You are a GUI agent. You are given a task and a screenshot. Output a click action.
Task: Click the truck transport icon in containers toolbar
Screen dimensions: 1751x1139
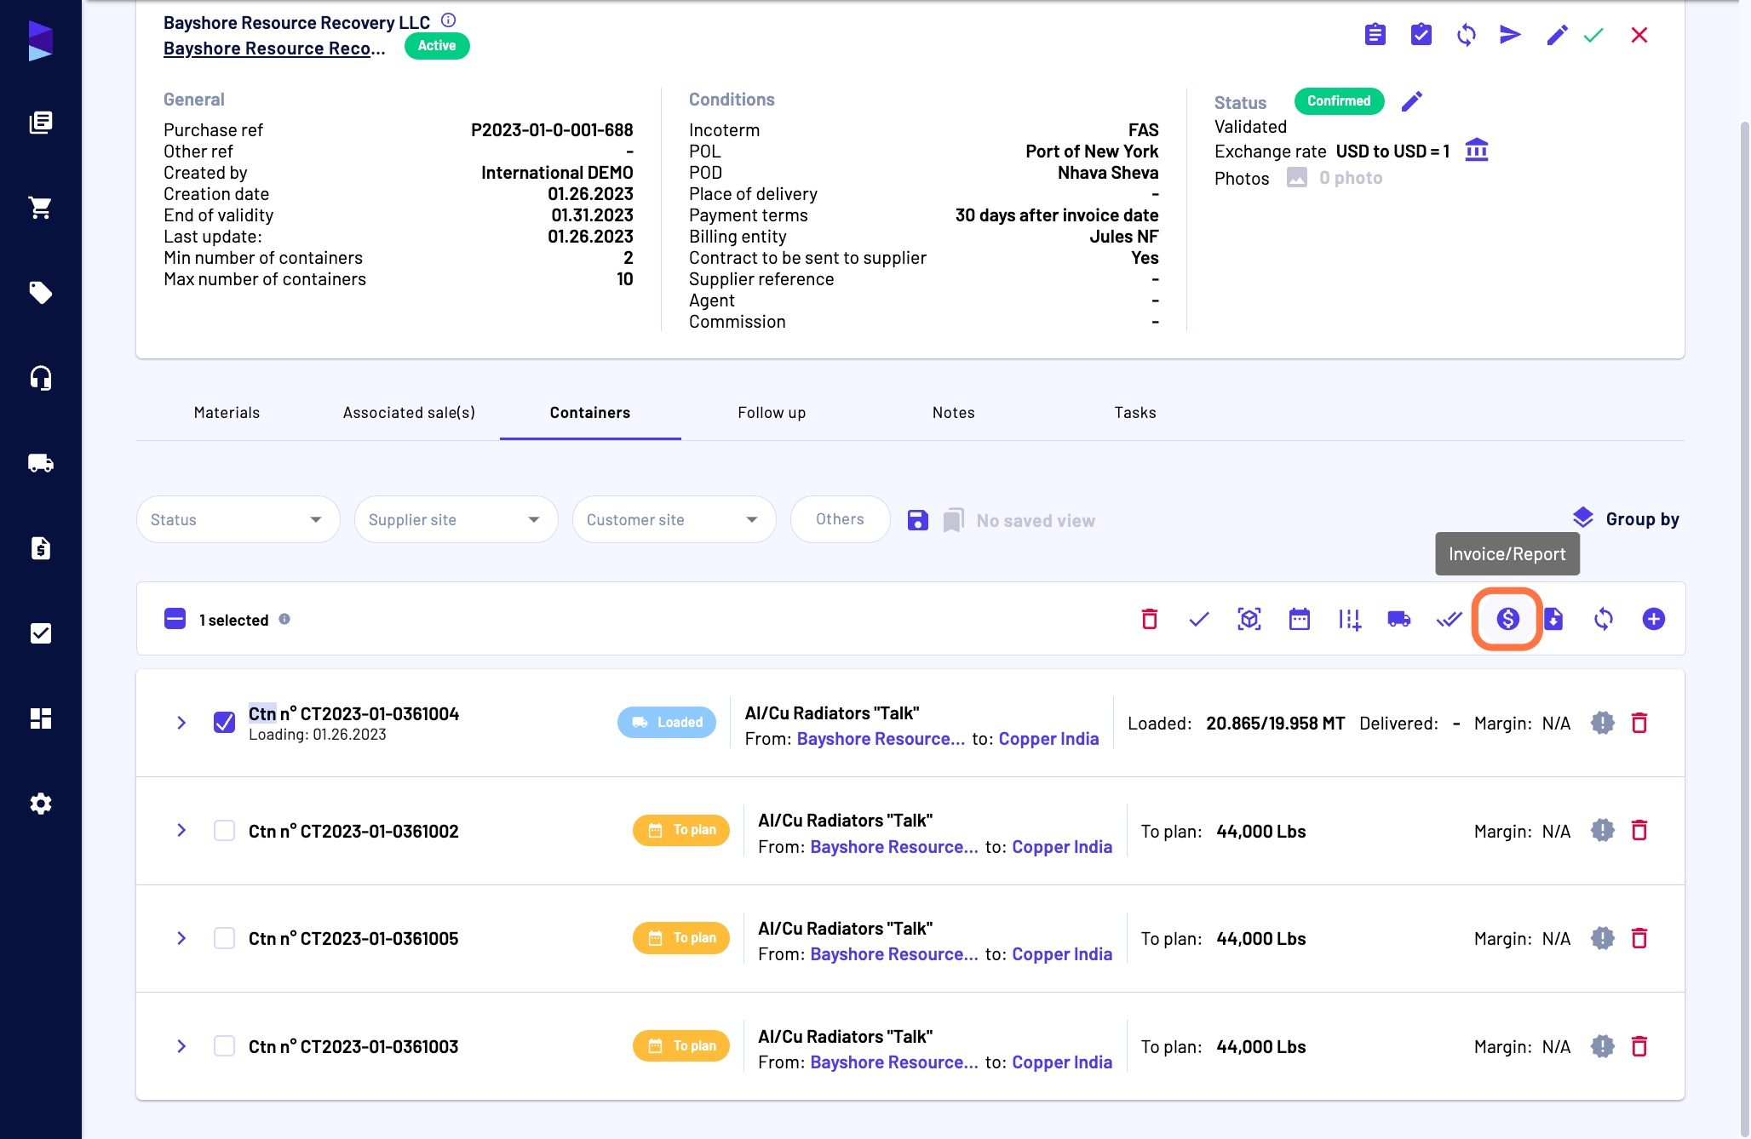click(x=1398, y=619)
